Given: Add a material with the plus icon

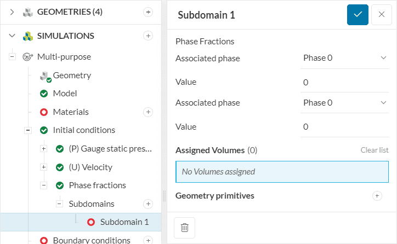Looking at the screenshot, I should click(x=148, y=112).
